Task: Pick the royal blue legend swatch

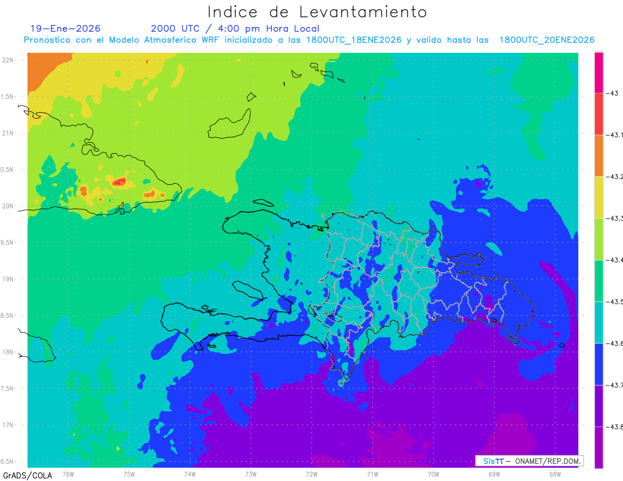Action: 599,364
